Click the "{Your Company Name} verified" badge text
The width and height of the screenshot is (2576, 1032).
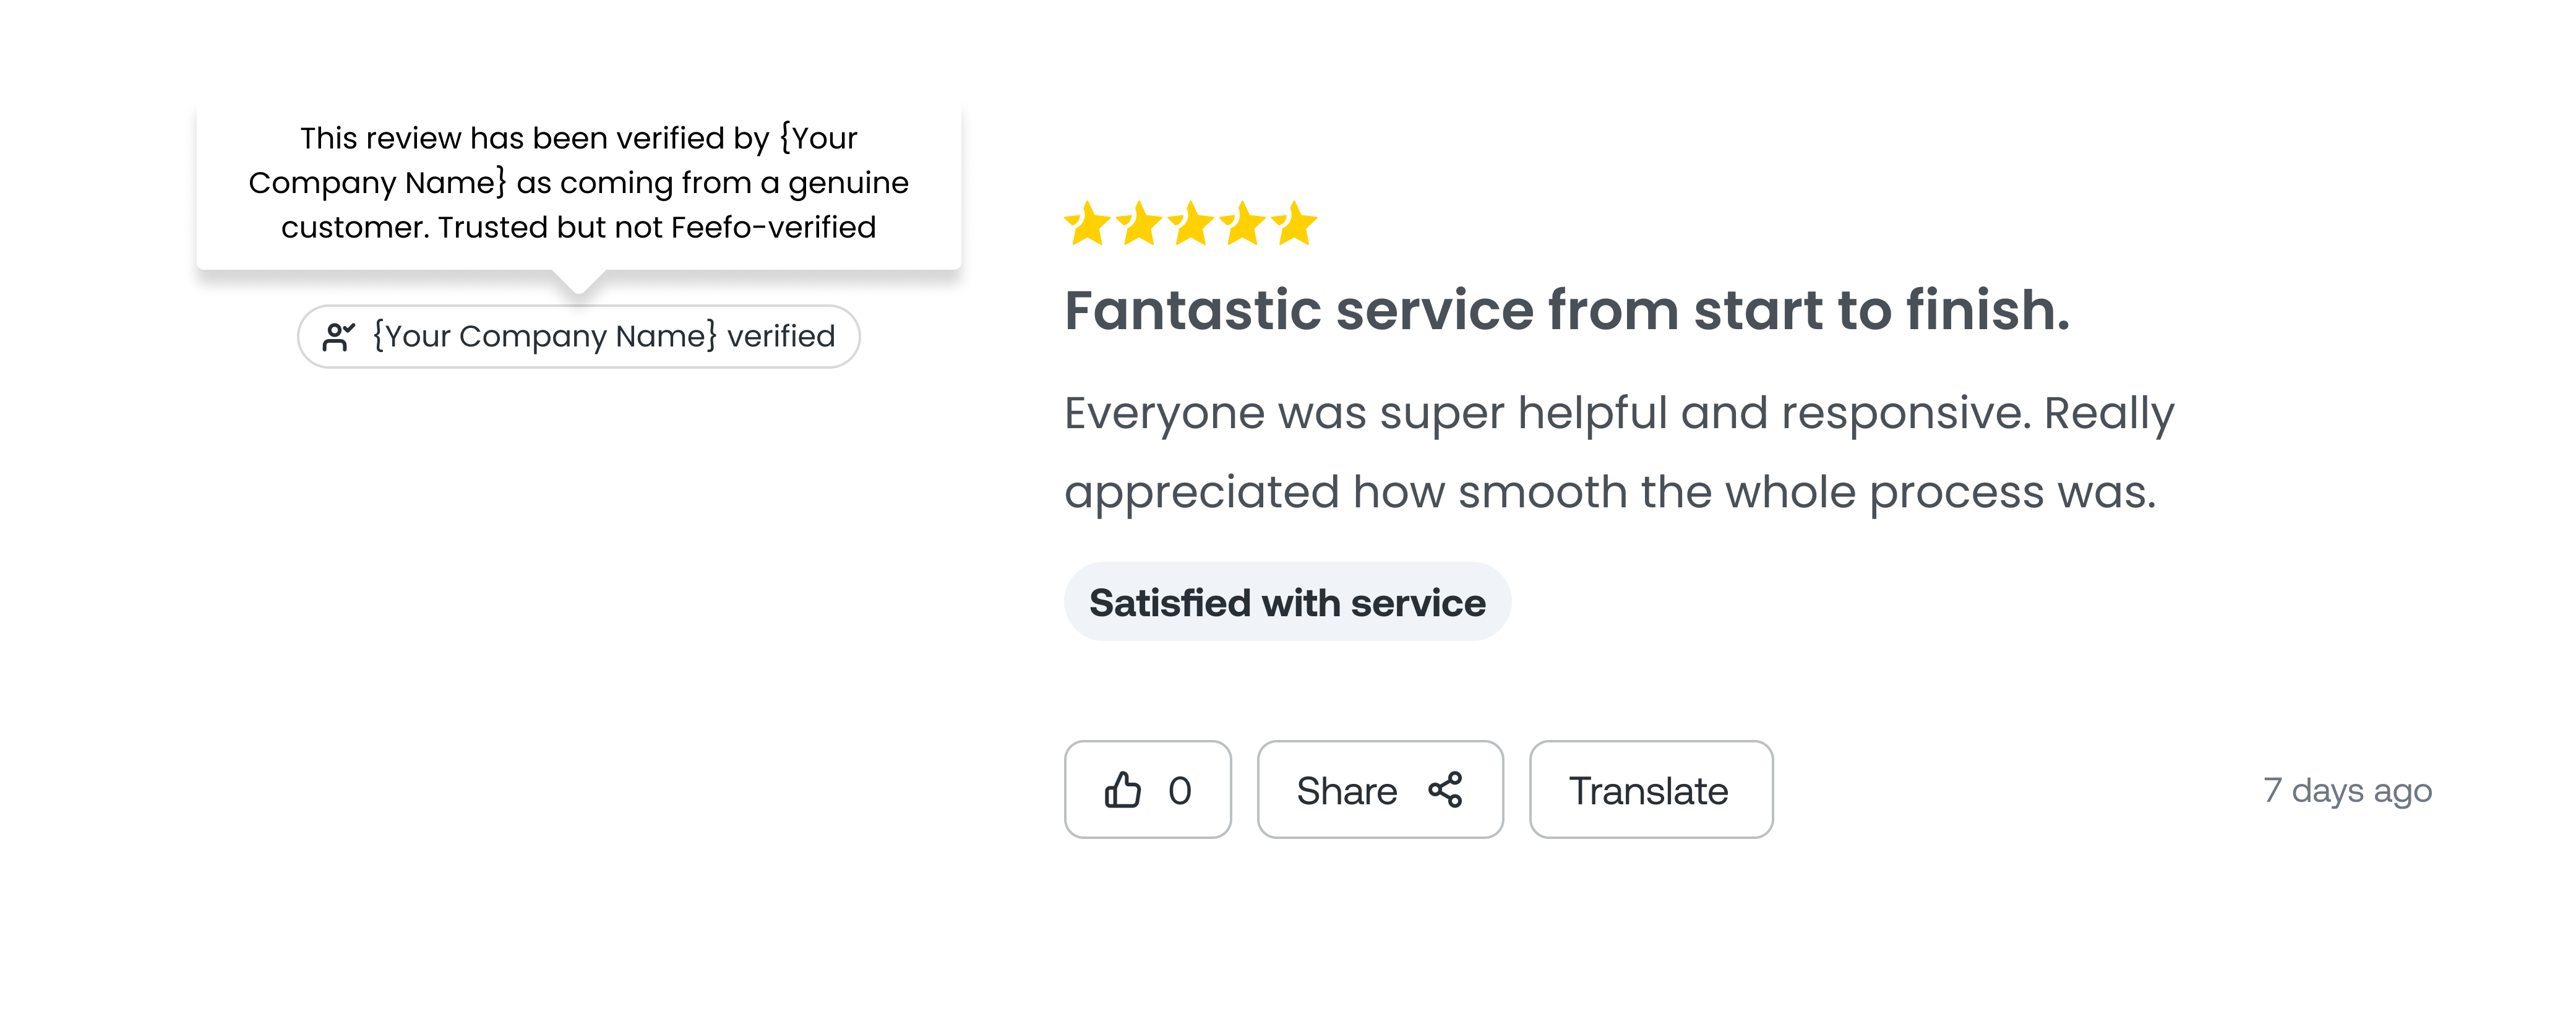click(x=604, y=336)
